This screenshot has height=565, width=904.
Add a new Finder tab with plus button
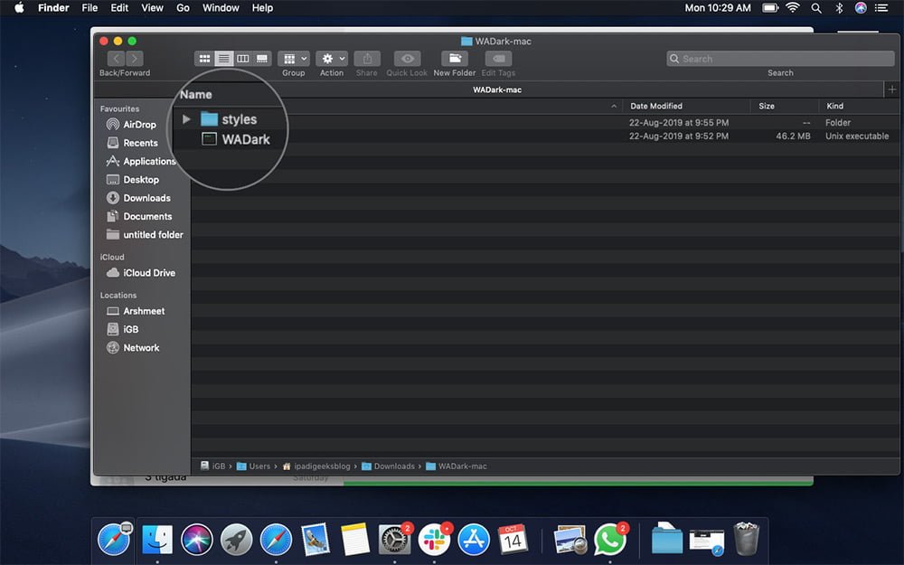click(892, 89)
